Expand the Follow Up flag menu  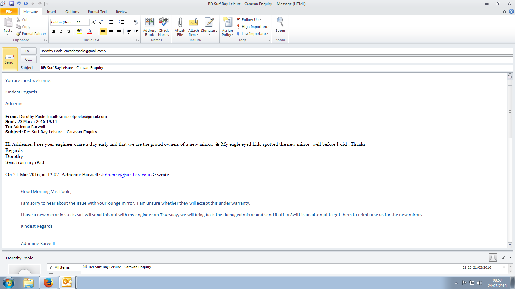tap(249, 20)
